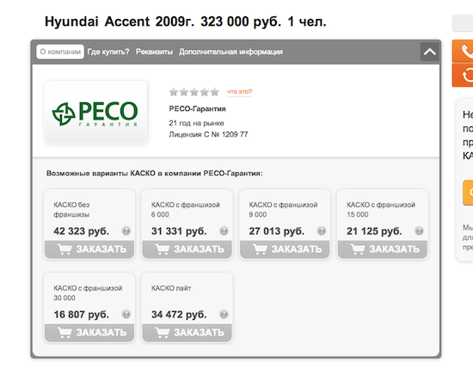Click the orange refresh arrows icon
473x374 pixels.
click(463, 75)
